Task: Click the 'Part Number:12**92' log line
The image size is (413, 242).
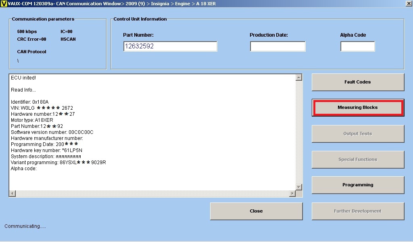Action: pyautogui.click(x=37, y=126)
